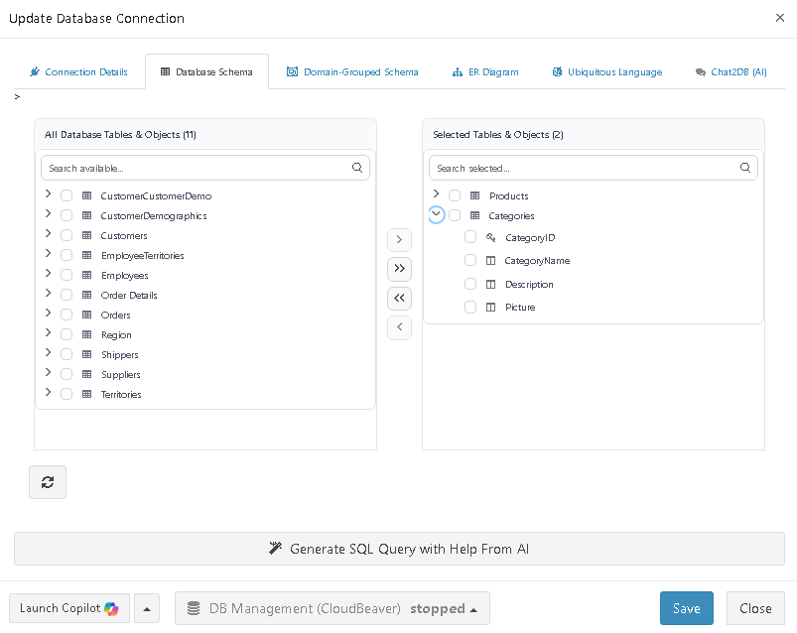Viewport: 797px width, 633px height.
Task: Switch to the Ubiquitous Language tab
Action: 607,71
